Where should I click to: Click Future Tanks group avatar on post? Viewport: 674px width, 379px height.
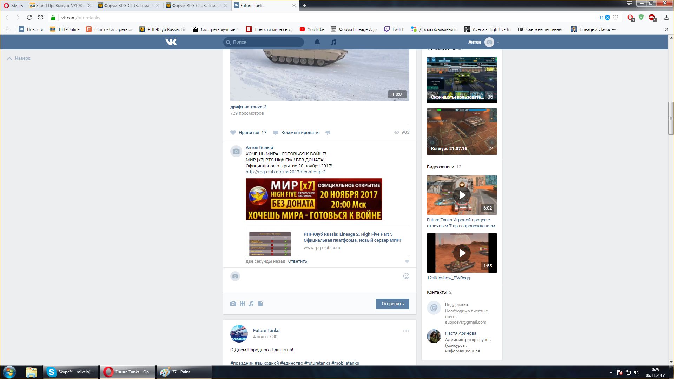click(239, 333)
